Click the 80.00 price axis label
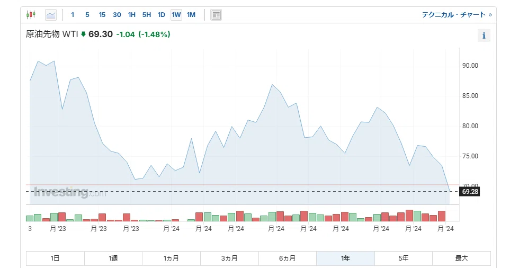Image resolution: width=510 pixels, height=268 pixels. pyautogui.click(x=470, y=126)
